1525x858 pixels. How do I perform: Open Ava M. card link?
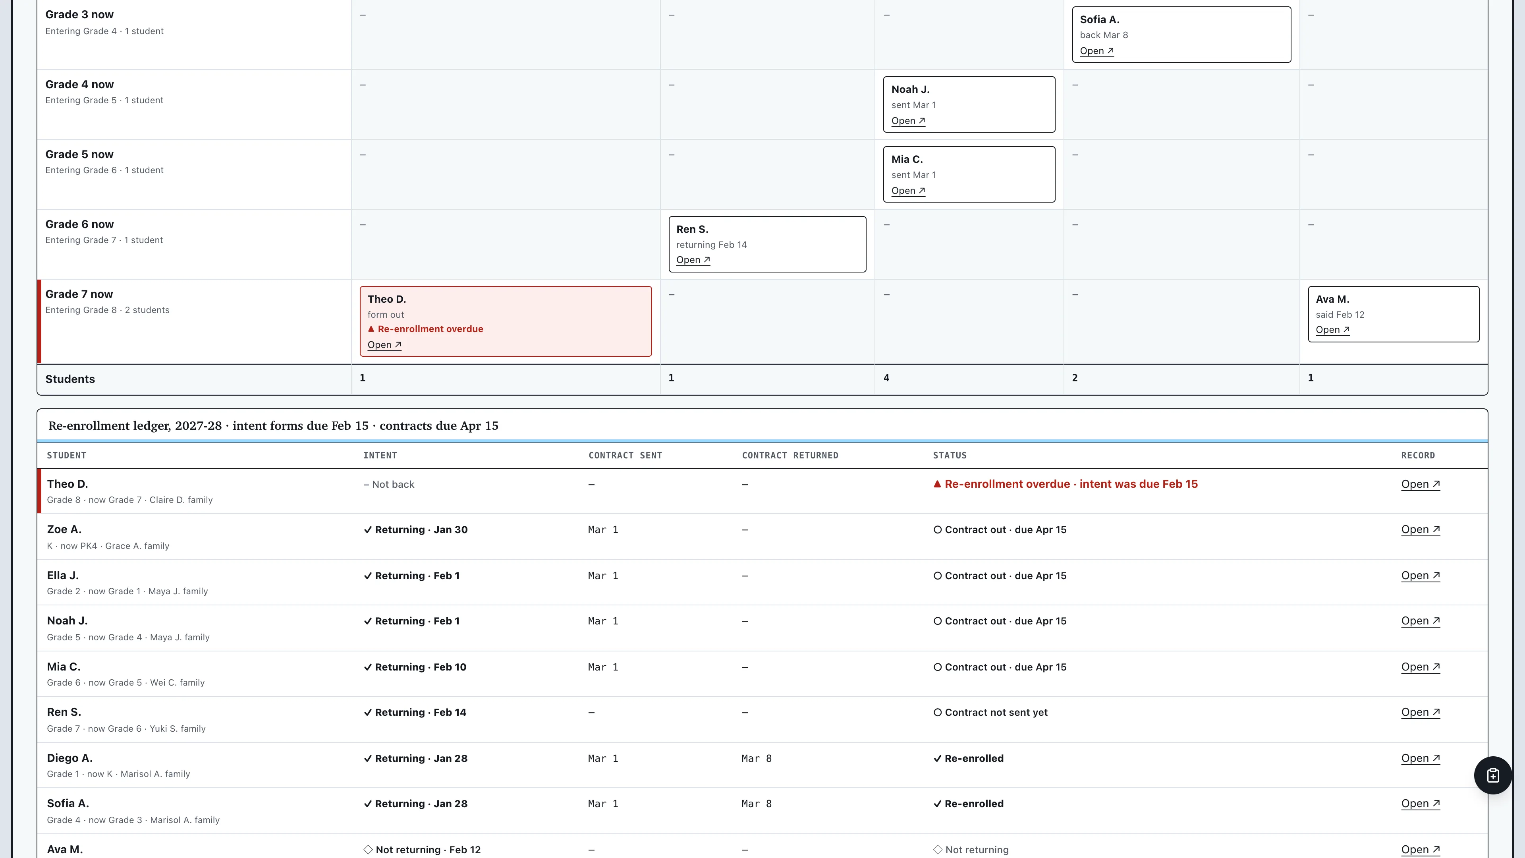click(1333, 330)
